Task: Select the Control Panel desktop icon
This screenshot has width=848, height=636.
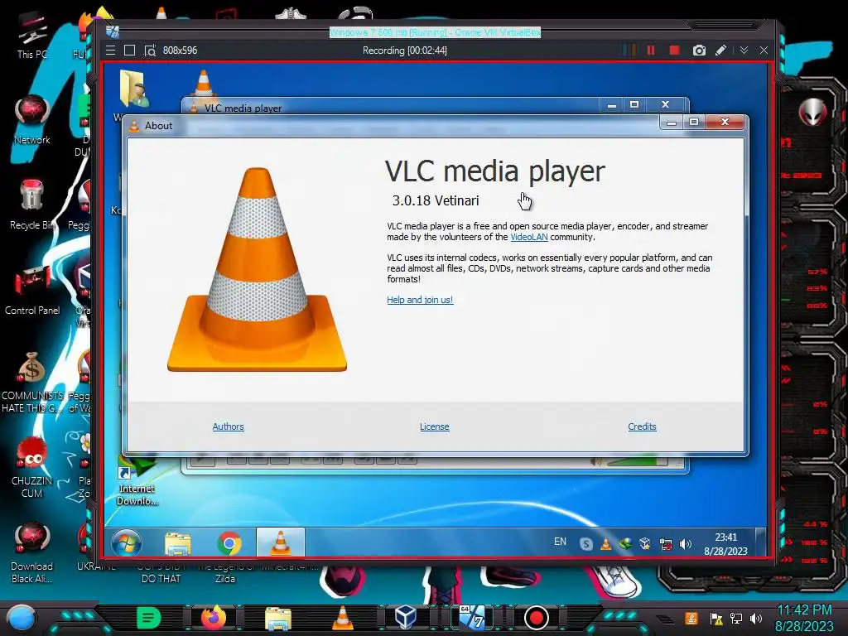Action: tap(32, 291)
